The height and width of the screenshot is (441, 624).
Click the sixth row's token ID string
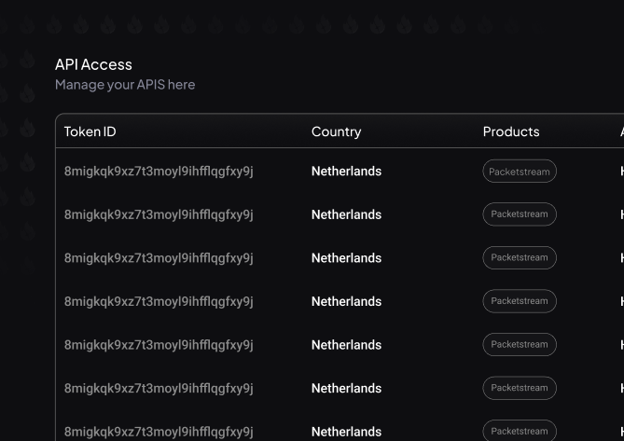click(x=159, y=388)
